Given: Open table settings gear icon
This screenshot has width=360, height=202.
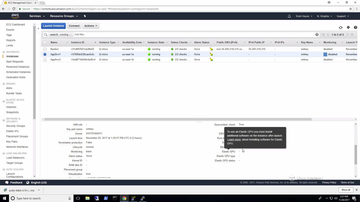Looking at the screenshot, I should pyautogui.click(x=348, y=27).
